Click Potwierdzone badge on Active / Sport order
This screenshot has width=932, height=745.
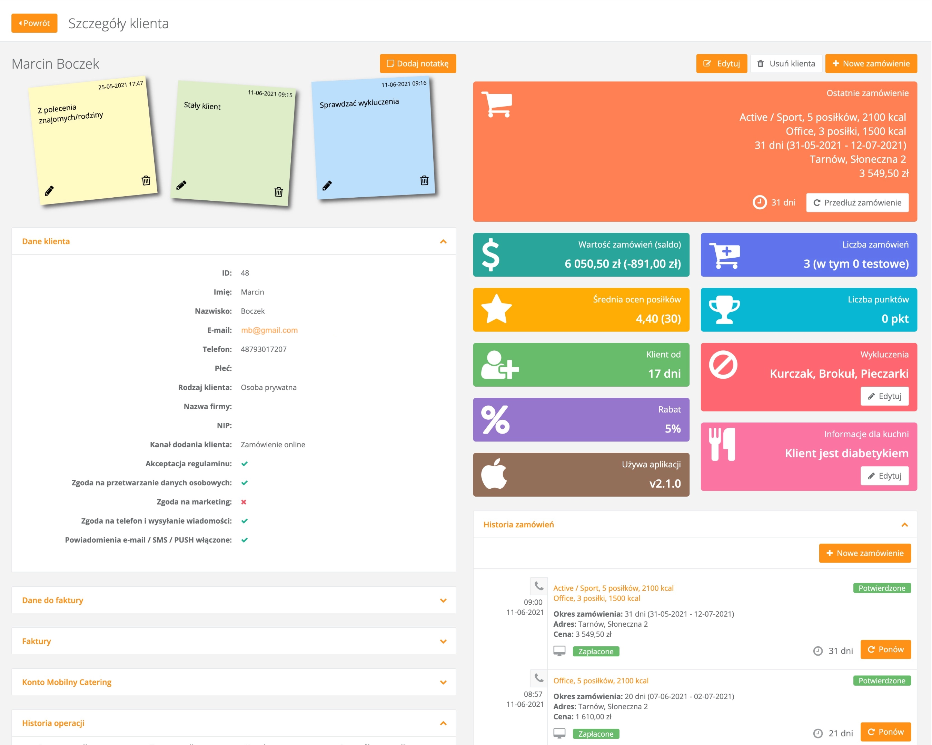click(x=882, y=588)
